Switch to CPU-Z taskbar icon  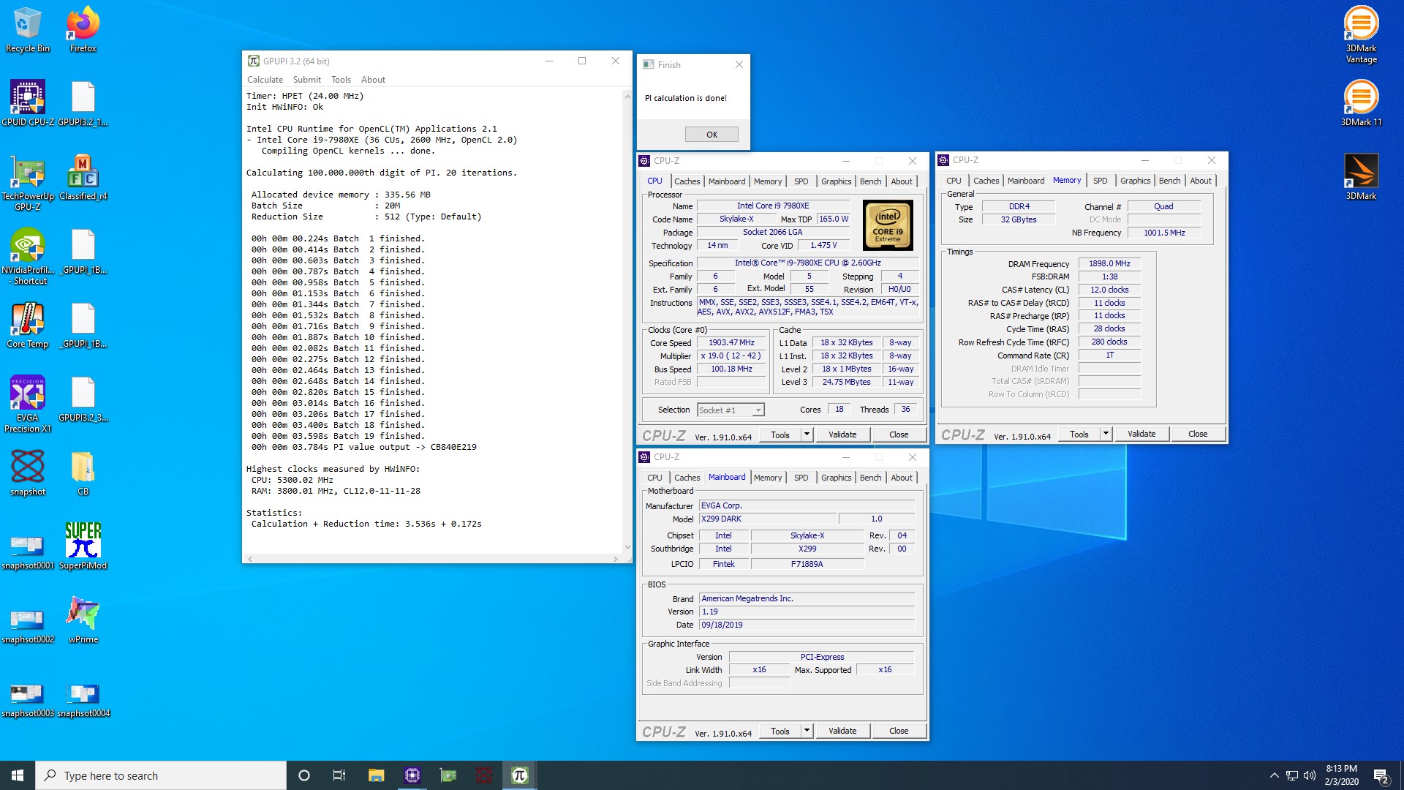point(412,775)
